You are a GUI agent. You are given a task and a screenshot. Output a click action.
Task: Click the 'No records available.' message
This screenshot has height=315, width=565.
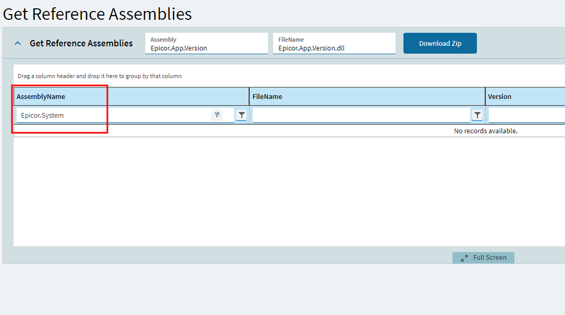point(485,131)
